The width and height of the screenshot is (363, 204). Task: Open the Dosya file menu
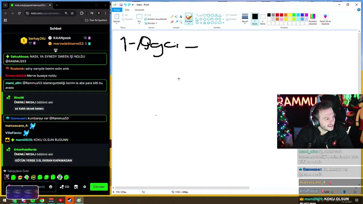(117, 10)
